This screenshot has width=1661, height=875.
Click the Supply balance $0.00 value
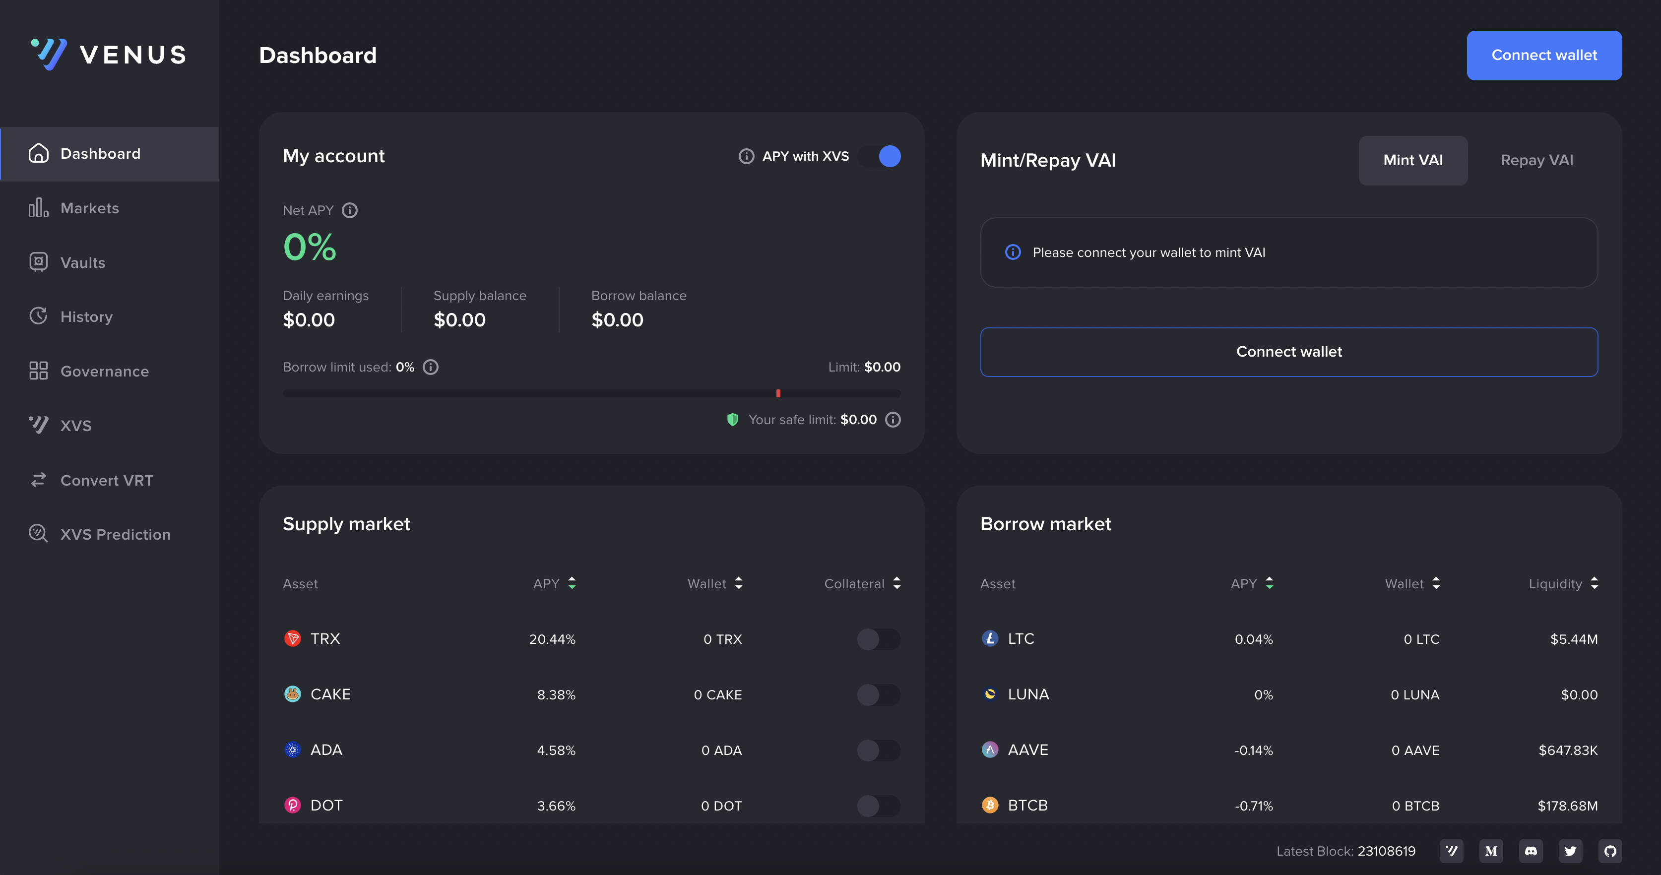[459, 320]
